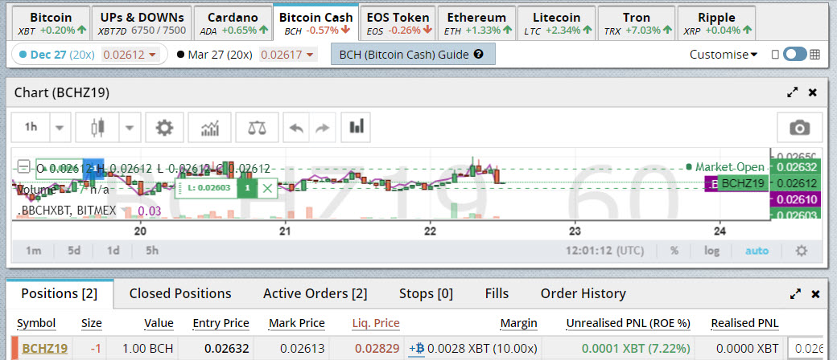Cancel the L: 0.02603 order line

(267, 188)
